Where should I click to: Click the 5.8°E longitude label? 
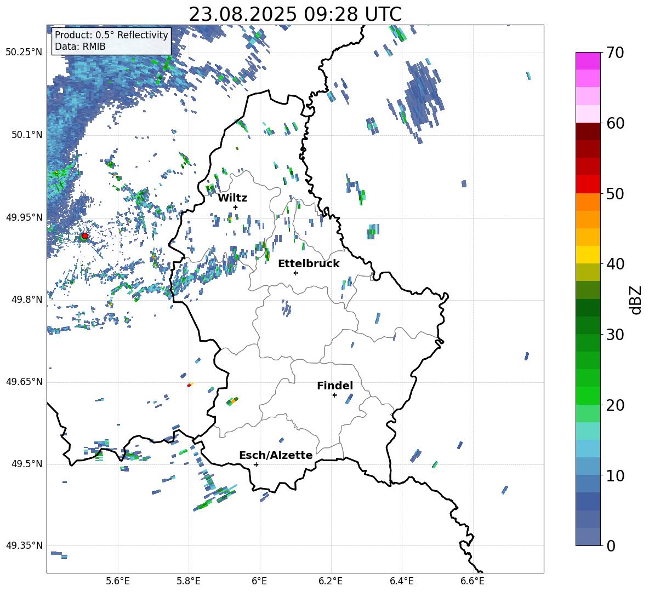point(189,581)
